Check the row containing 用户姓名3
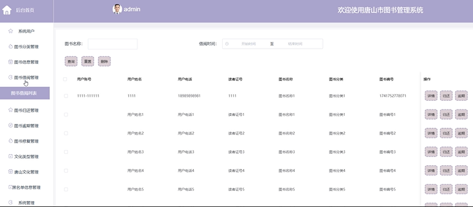Image resolution: width=473 pixels, height=207 pixels. [x=66, y=152]
